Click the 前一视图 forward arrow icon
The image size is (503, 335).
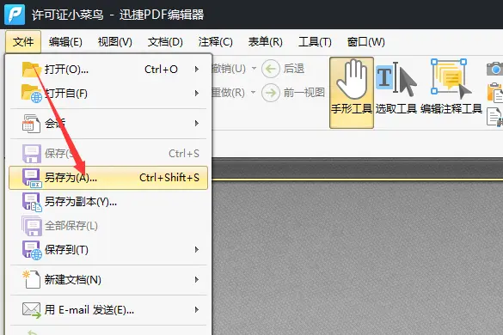coord(271,93)
